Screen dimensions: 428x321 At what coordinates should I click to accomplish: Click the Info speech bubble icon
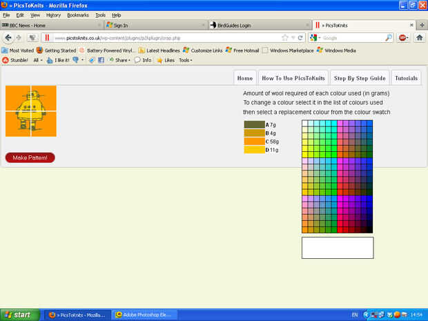point(143,60)
